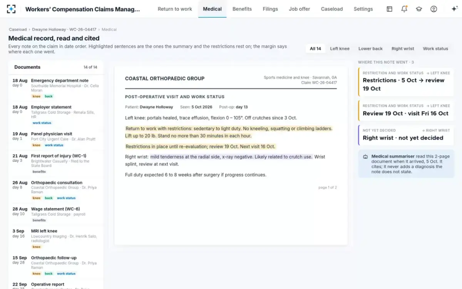Click the benefits tag on Wage statement
This screenshot has height=289, width=462.
[x=39, y=220]
